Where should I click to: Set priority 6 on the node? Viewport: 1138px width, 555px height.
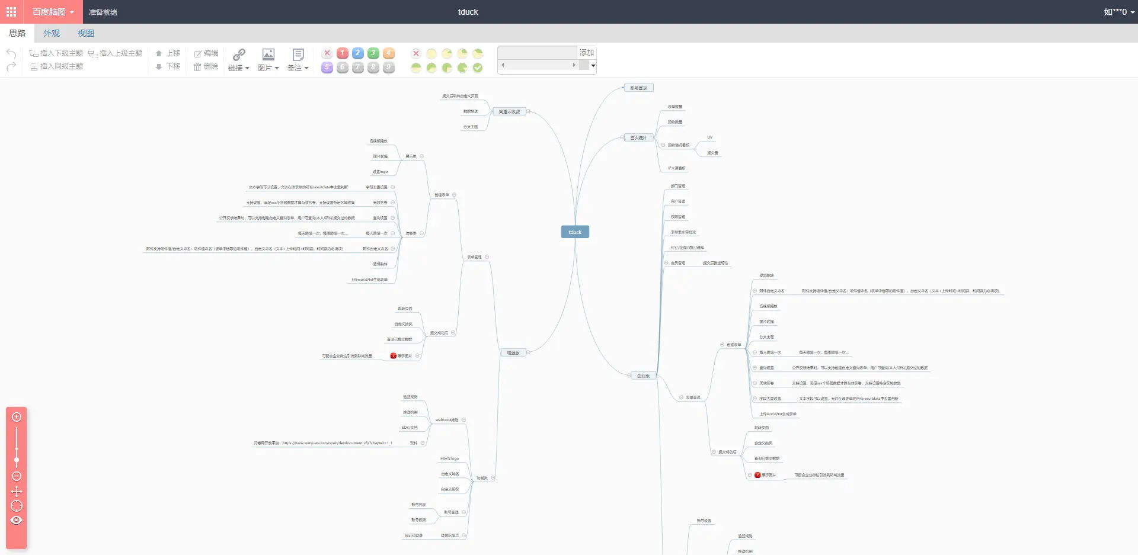click(x=342, y=68)
